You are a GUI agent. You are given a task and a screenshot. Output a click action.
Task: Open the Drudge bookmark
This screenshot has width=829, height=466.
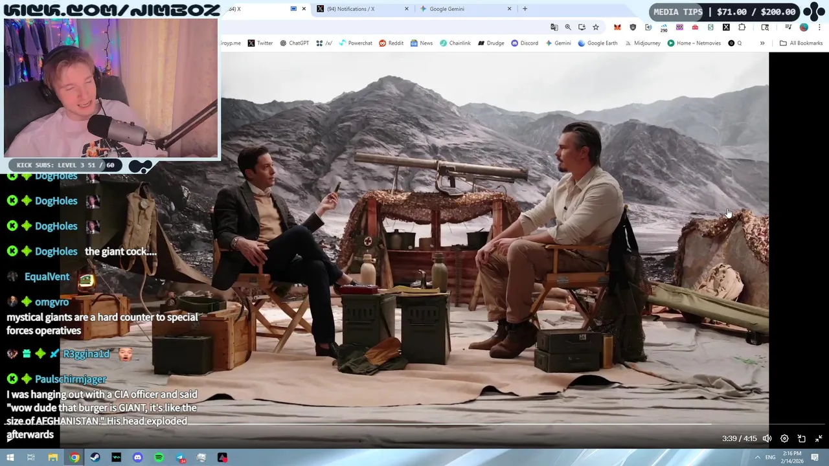491,43
